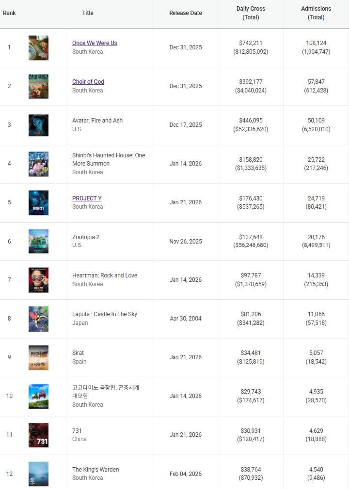
Task: Open Shinbi's Haunted House poster image
Action: (x=38, y=164)
